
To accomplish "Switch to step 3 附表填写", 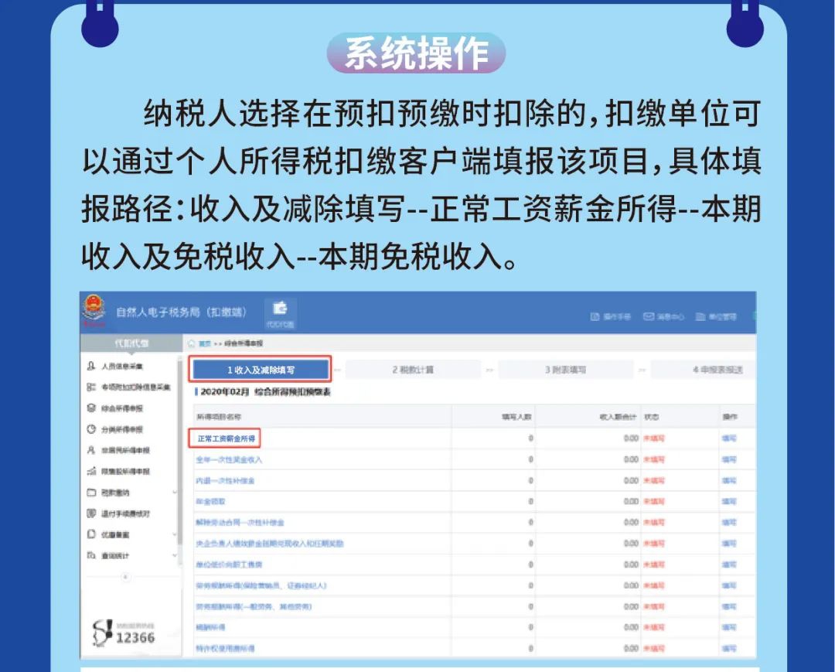I will click(565, 370).
